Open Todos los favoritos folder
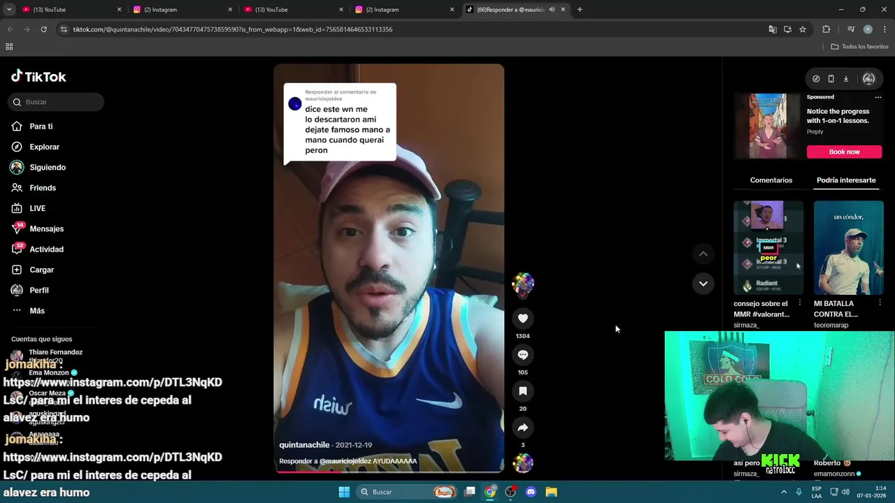 [859, 47]
